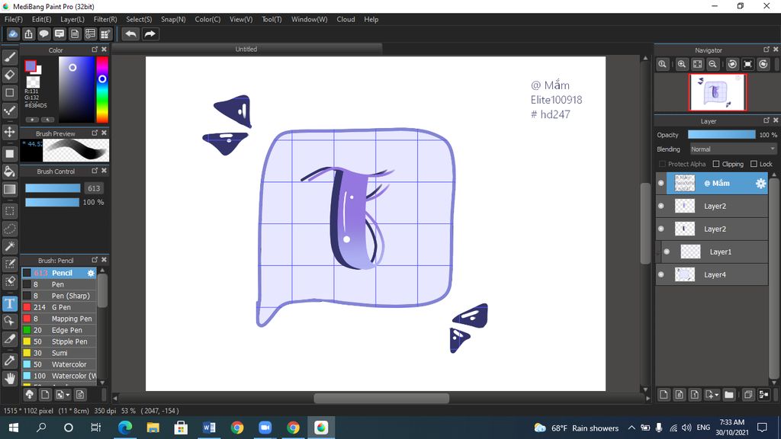Select the G Pen brush
Image resolution: width=781 pixels, height=439 pixels.
tap(59, 307)
